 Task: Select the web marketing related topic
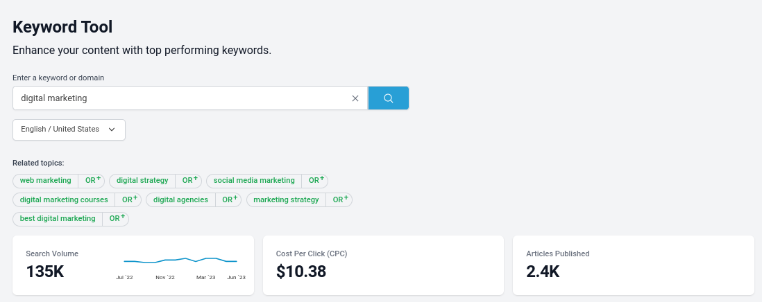[x=46, y=180]
